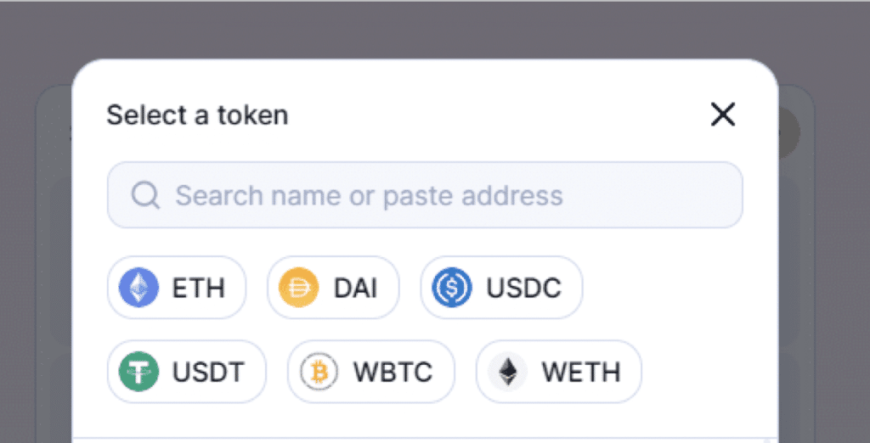Screen dimensions: 870x443
Task: Click the orange DAI coin logo
Action: click(298, 288)
